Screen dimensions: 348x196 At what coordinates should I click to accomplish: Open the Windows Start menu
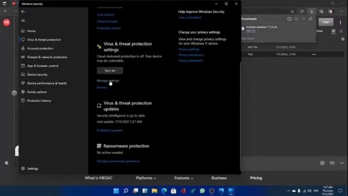point(116,191)
